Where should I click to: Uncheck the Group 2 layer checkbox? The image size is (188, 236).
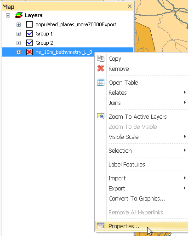(x=29, y=43)
